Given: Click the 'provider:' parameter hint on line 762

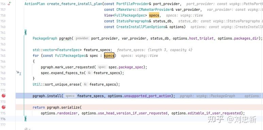Looking at the screenshot, I should pyautogui.click(x=82, y=38).
